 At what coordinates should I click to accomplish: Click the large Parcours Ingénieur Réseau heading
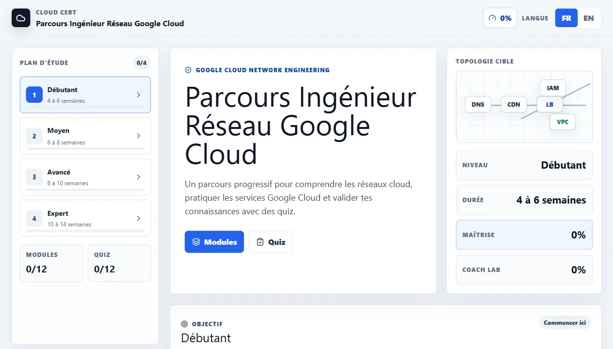(x=301, y=126)
